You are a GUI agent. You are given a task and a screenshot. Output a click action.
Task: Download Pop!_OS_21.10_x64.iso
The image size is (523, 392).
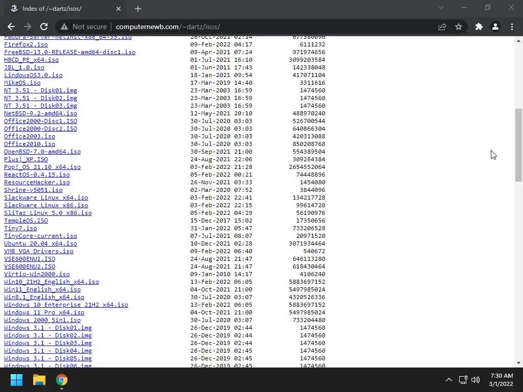point(42,167)
